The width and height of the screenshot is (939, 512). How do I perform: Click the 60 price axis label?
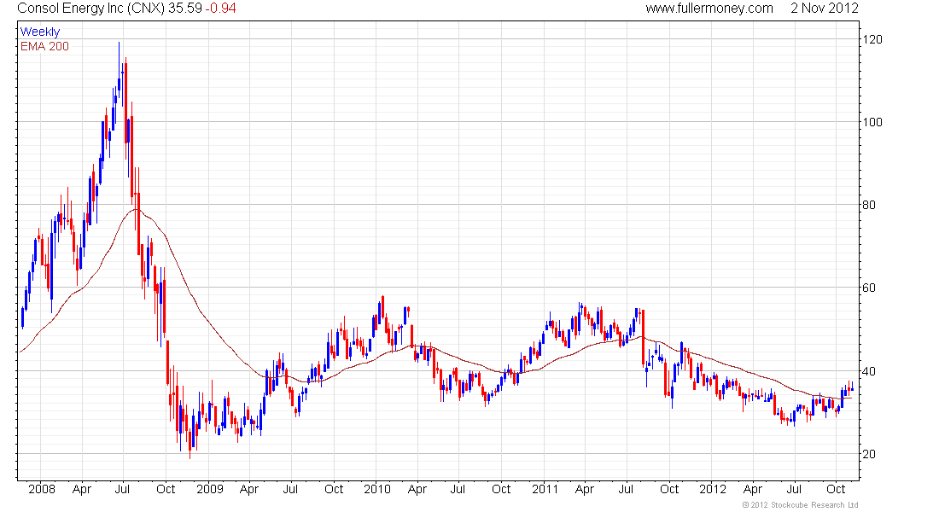tap(868, 288)
